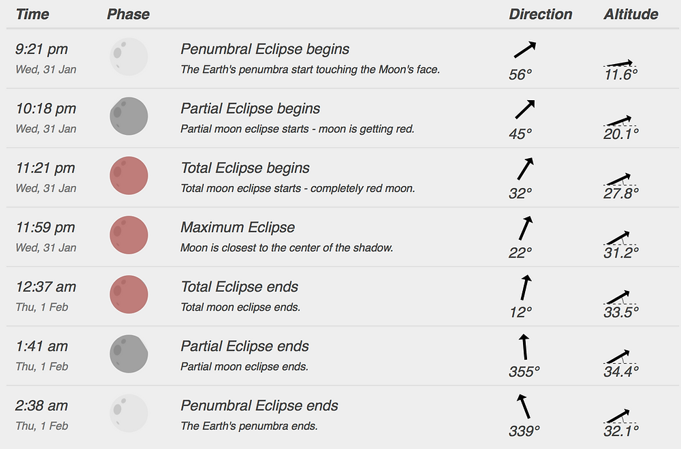This screenshot has width=681, height=449.
Task: Click the Penumbral Eclipse ends moon icon
Action: tap(129, 414)
